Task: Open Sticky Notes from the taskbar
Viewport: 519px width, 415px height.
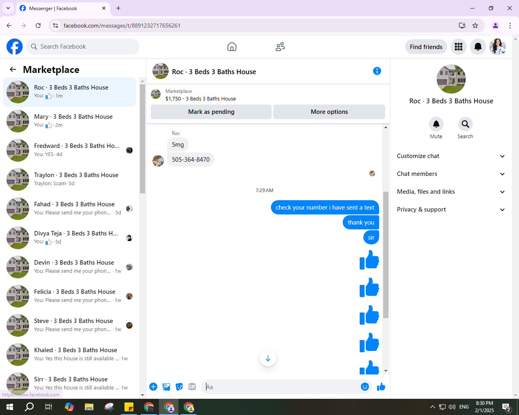Action: (x=129, y=407)
